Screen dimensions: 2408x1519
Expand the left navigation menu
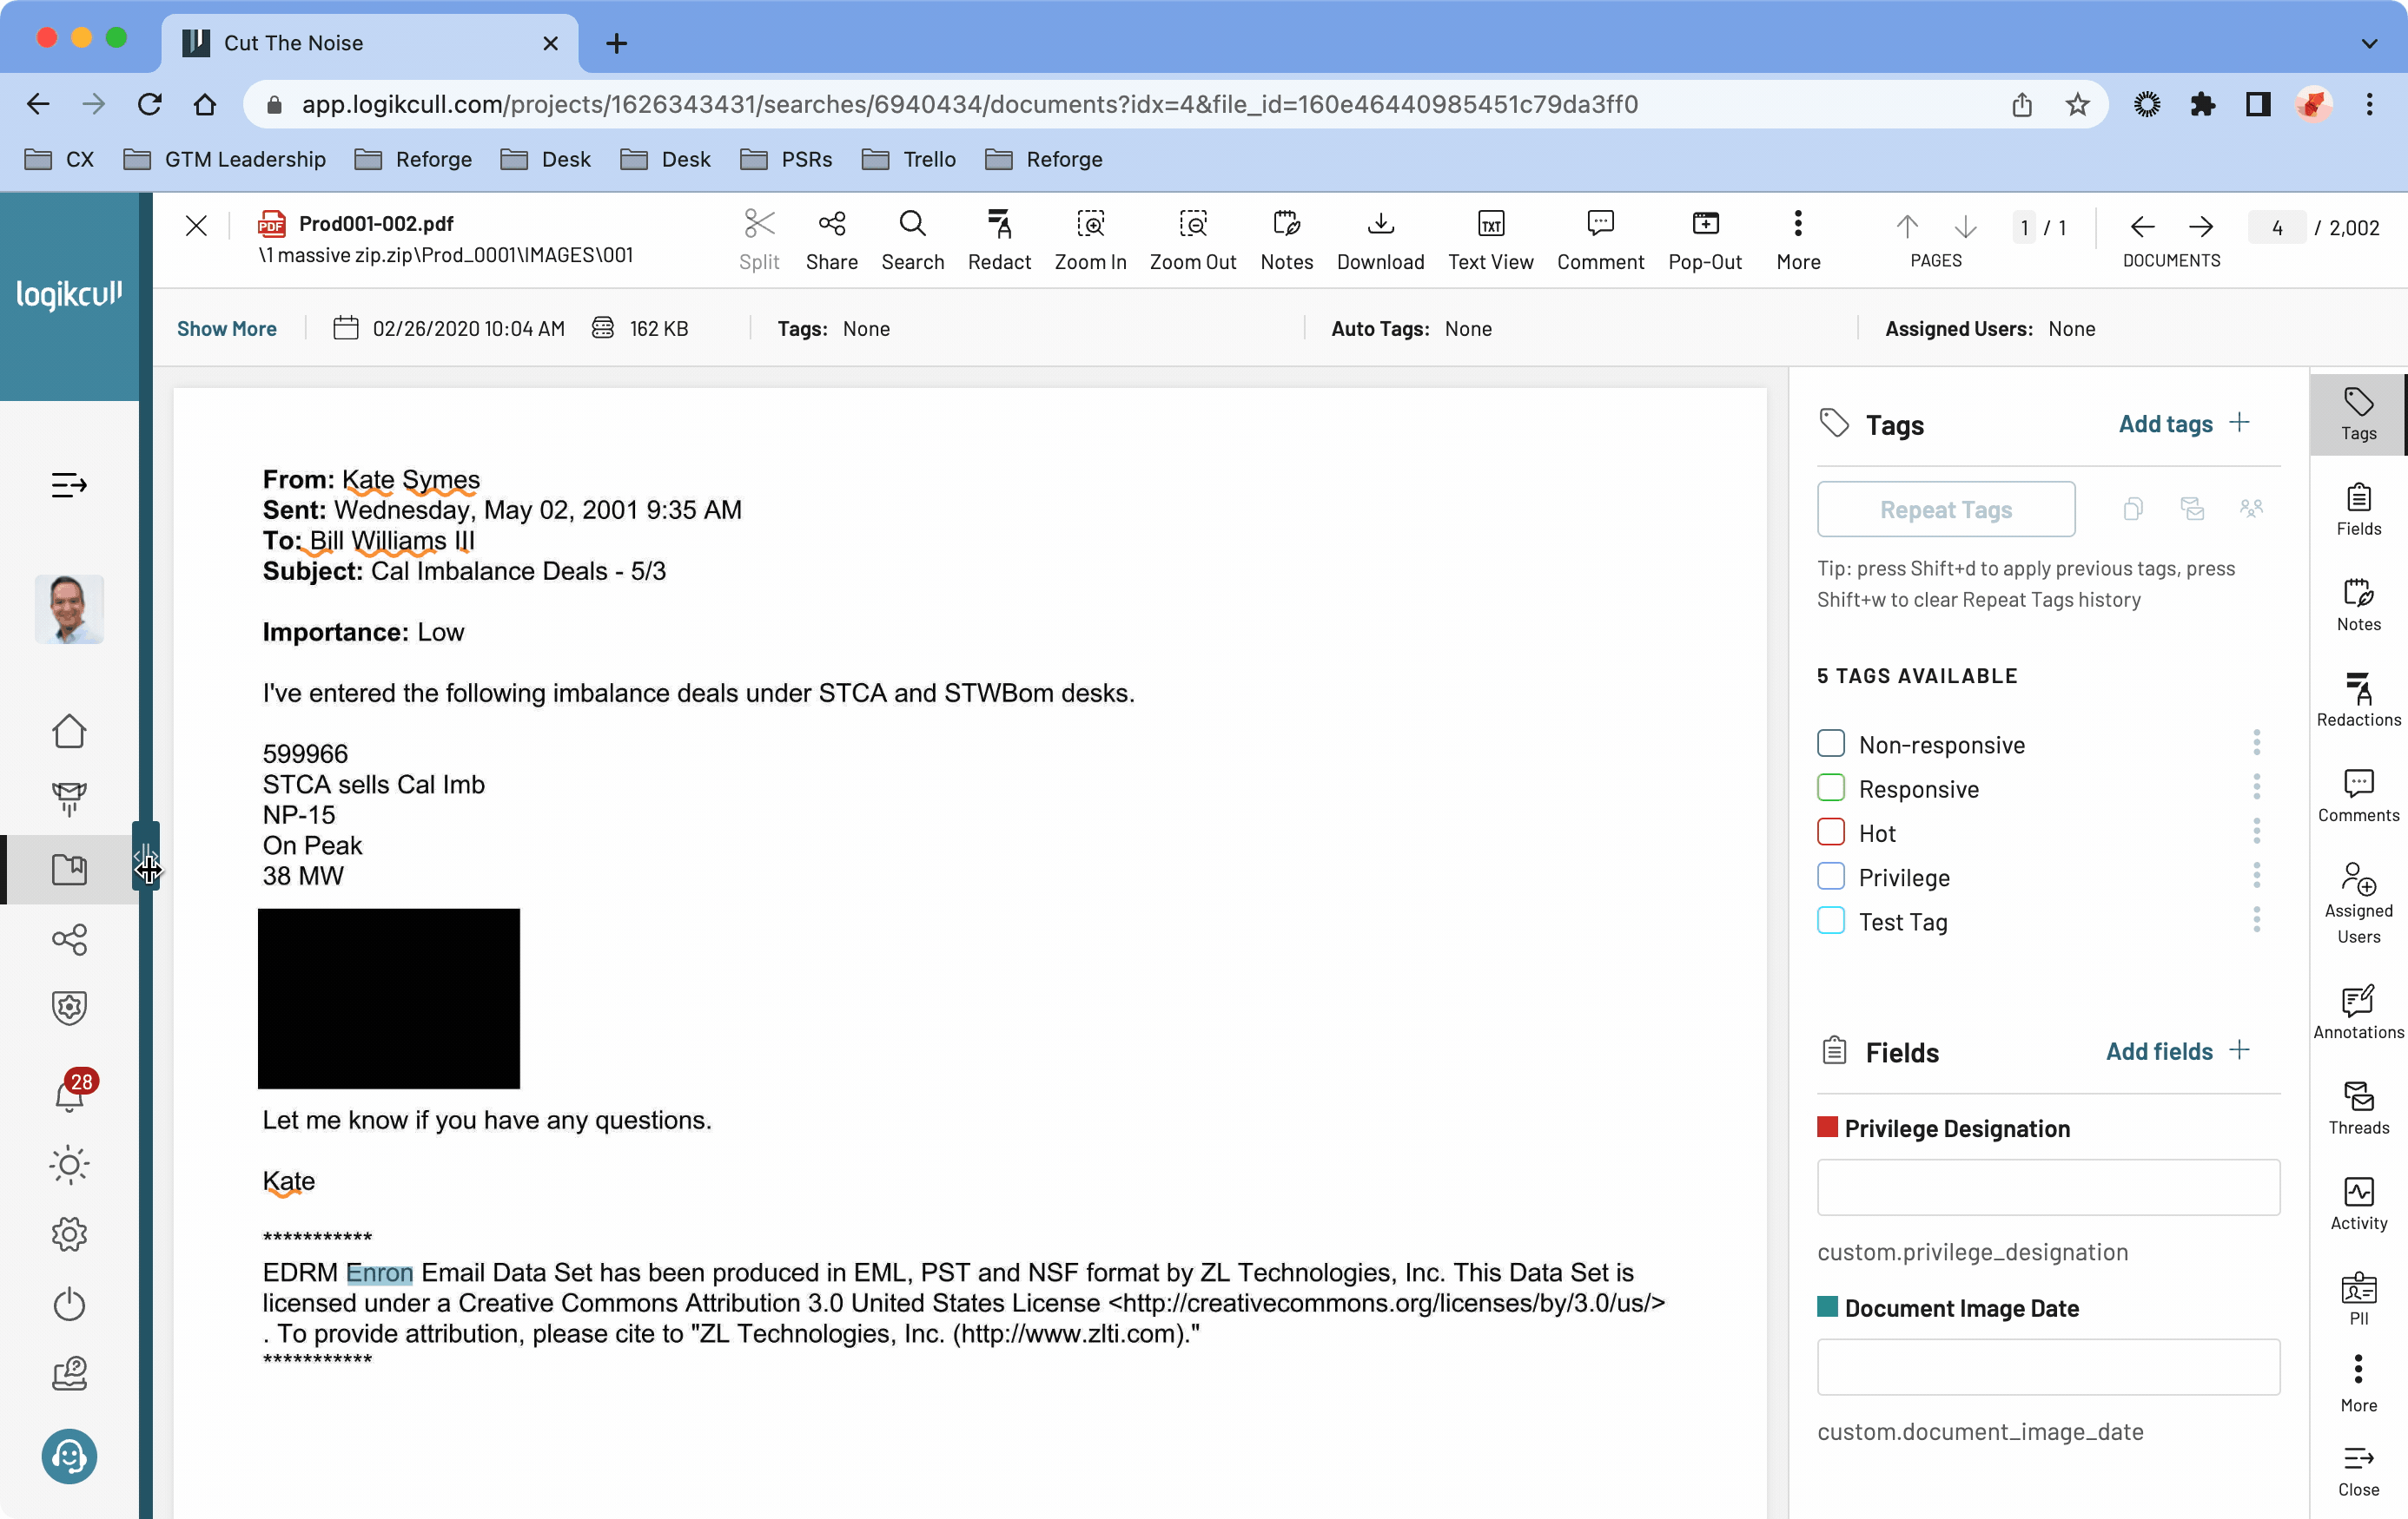click(69, 486)
